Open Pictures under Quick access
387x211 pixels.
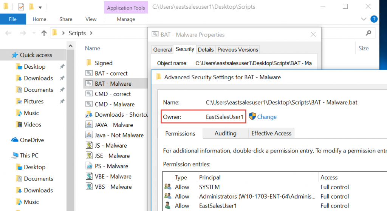click(x=34, y=101)
